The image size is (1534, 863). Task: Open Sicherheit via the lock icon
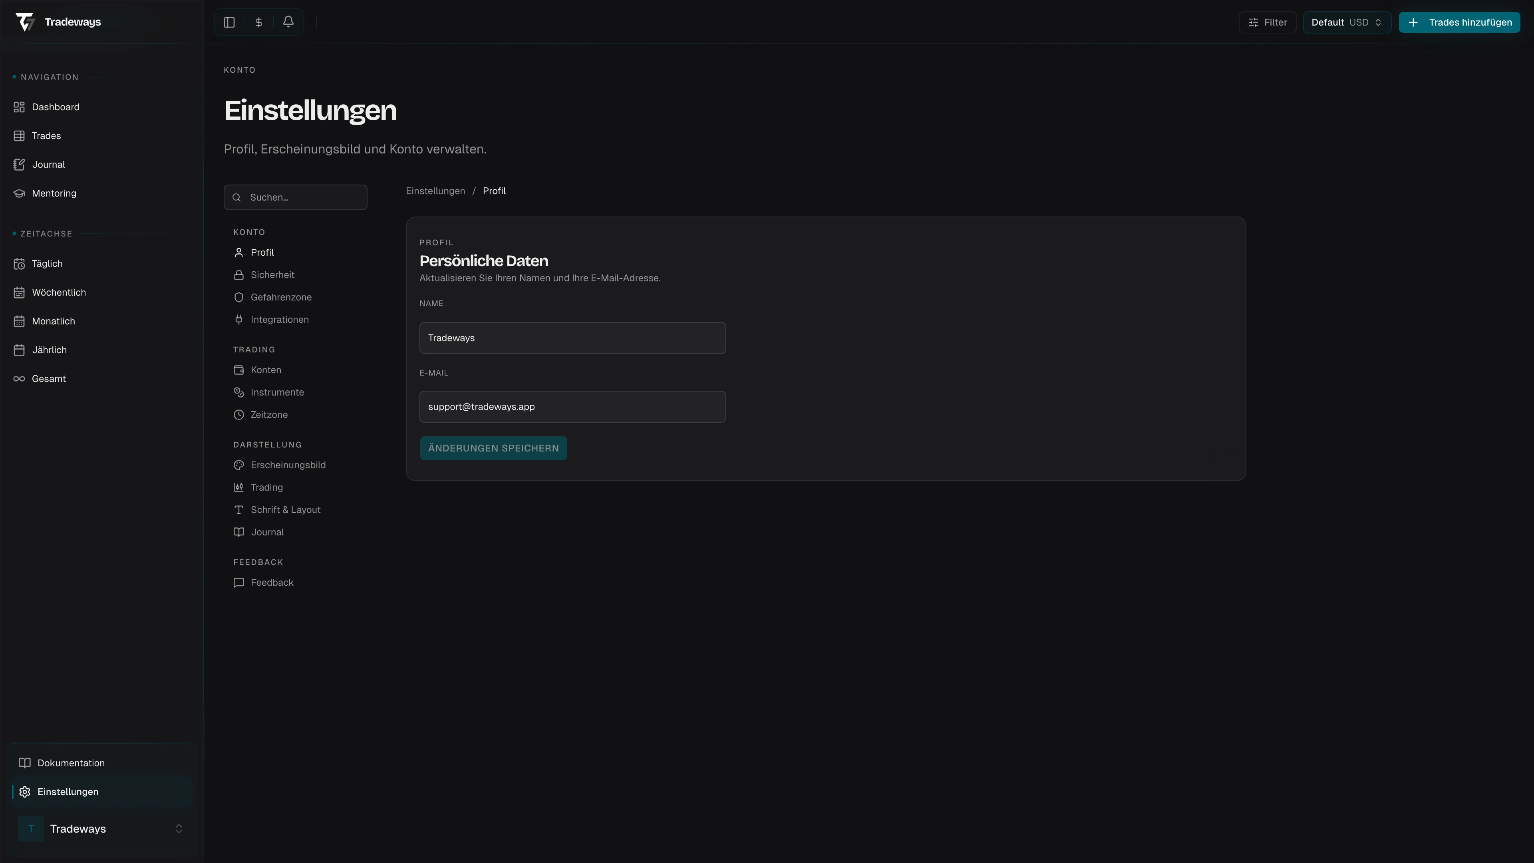tap(272, 274)
